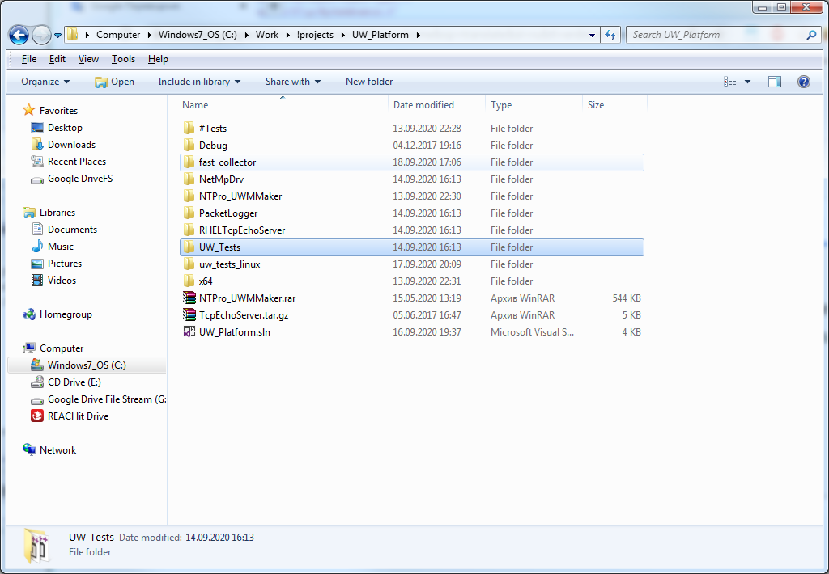Sort files by Date modified column
Screen dimensions: 829x574
click(x=423, y=105)
